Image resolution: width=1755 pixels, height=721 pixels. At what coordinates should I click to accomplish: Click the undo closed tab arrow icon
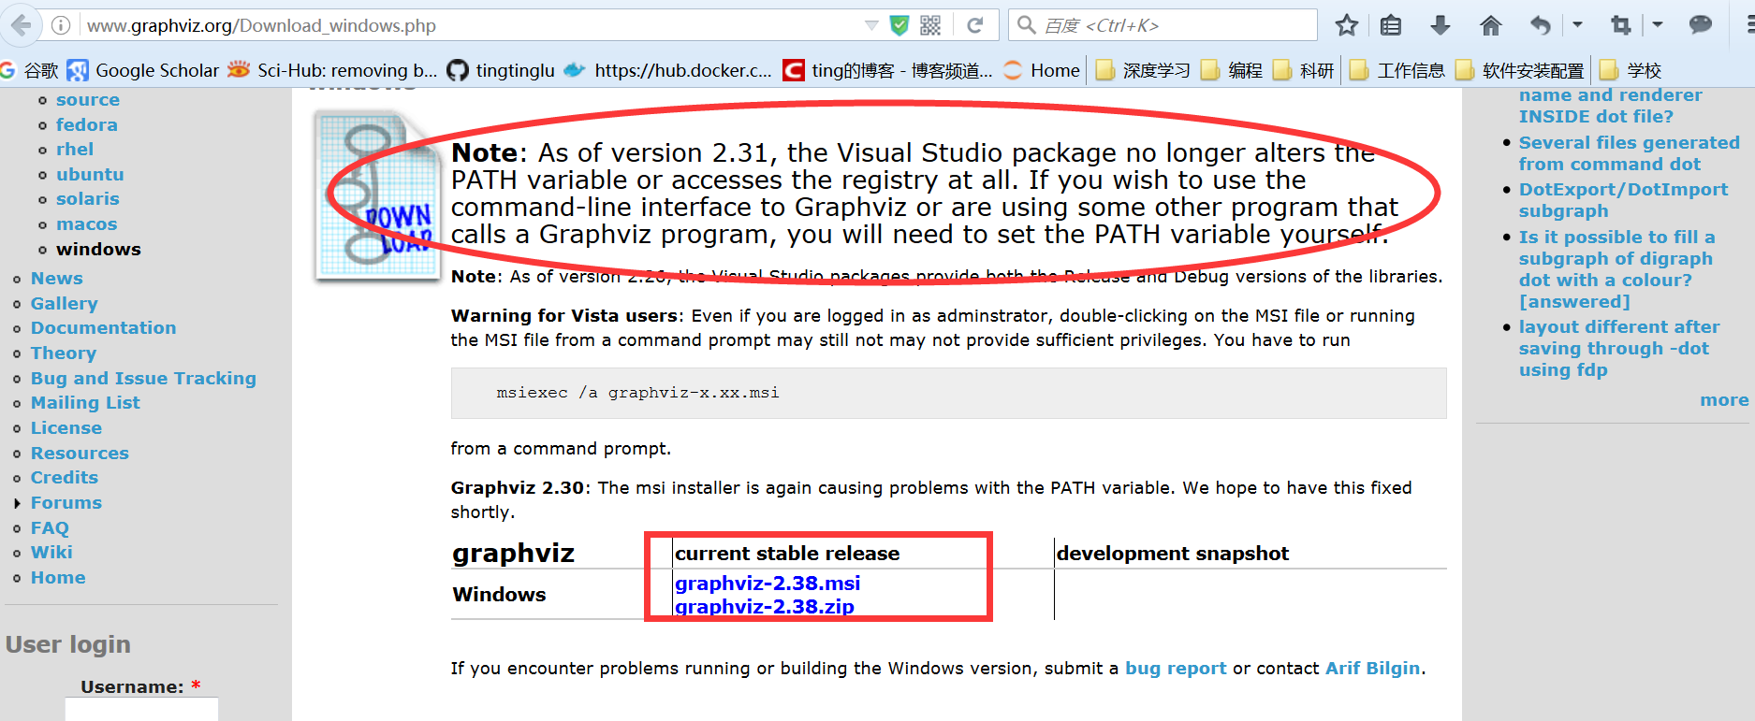pos(1541,25)
